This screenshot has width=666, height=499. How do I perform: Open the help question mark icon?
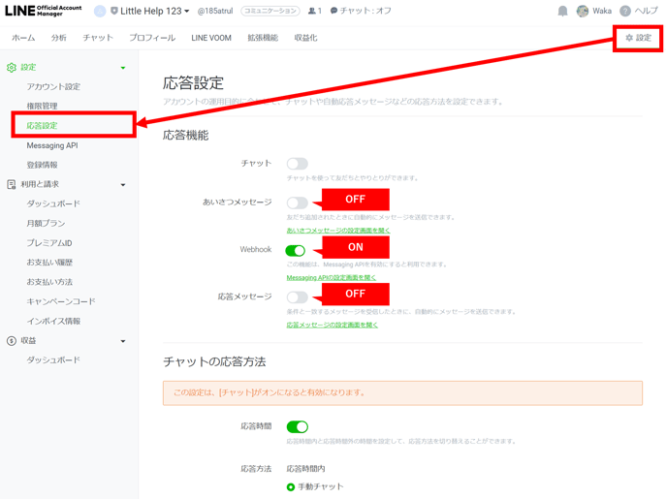625,12
